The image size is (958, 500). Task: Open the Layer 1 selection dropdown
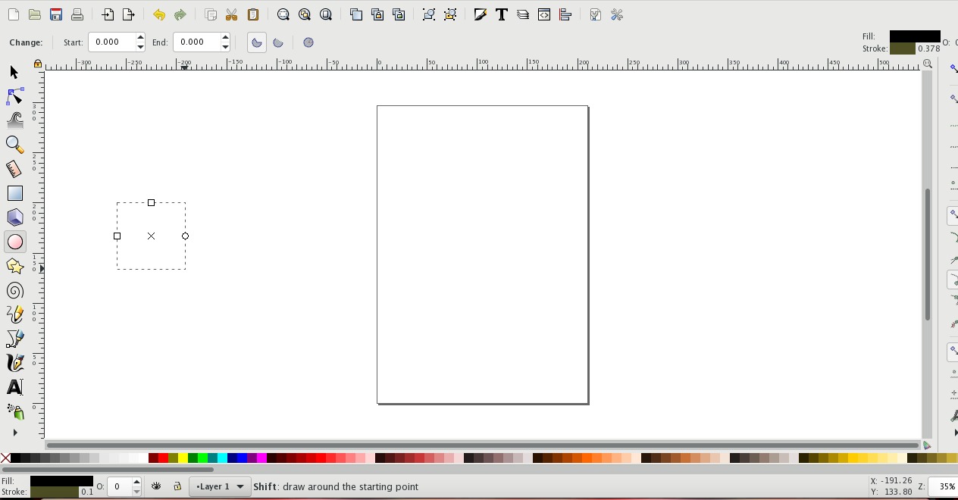click(x=218, y=486)
